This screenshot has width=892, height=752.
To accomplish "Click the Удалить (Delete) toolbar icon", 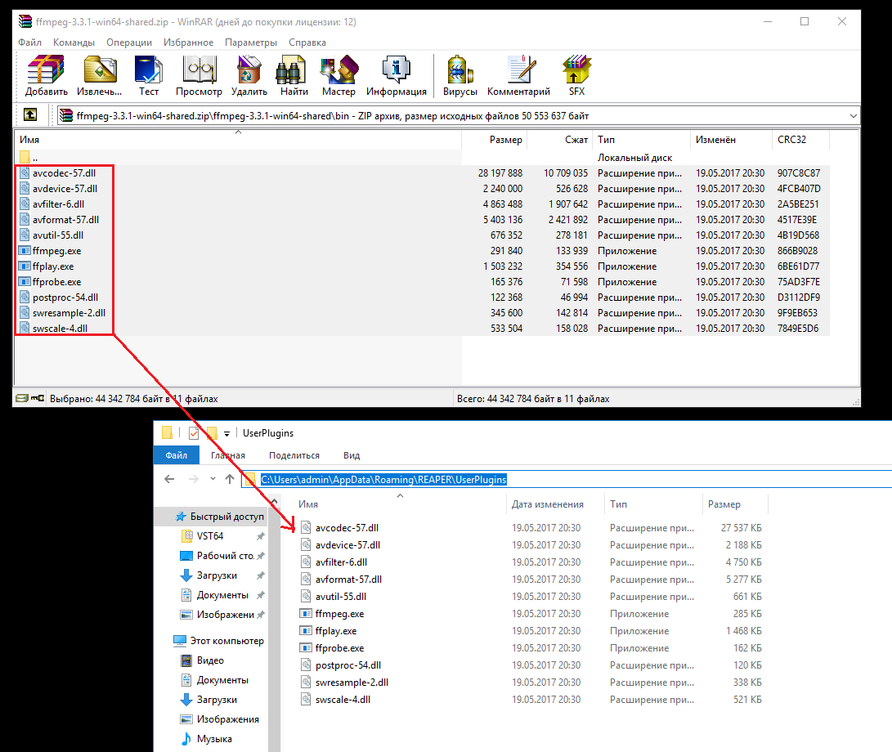I will [x=249, y=76].
